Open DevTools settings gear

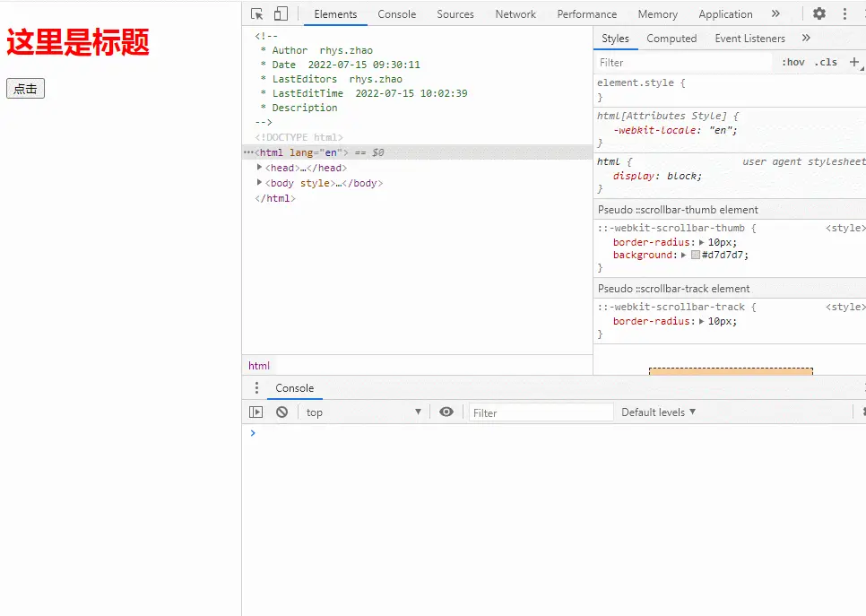click(x=818, y=14)
